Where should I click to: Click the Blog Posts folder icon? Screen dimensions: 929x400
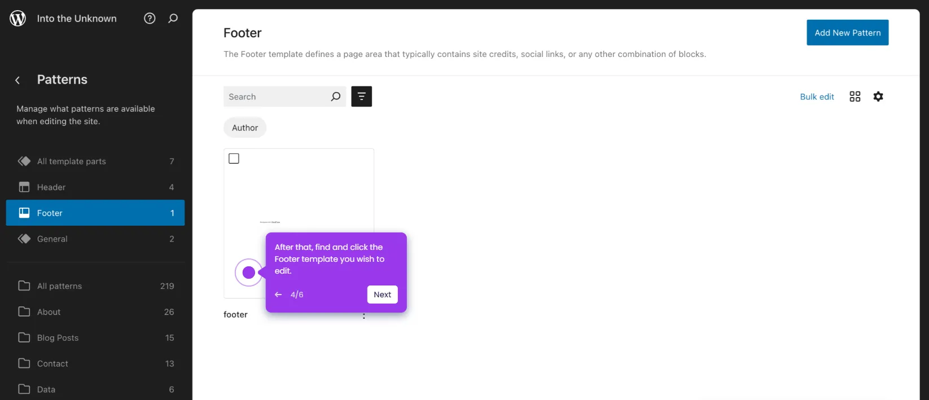click(x=24, y=337)
